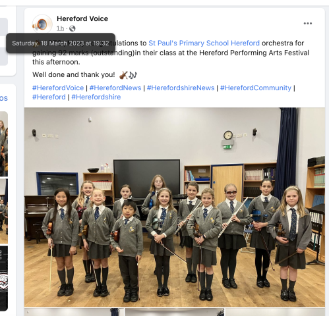View the upper left sidebar photo
This screenshot has height=316, width=329.
(4, 144)
